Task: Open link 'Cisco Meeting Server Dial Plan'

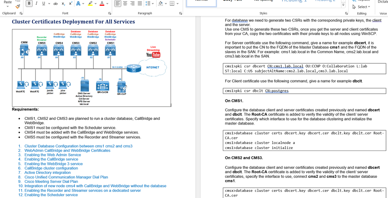Action: (51, 181)
